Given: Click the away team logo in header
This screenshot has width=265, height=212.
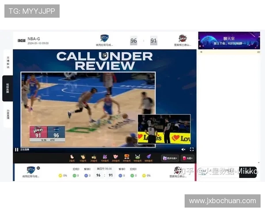Looking at the screenshot, I should coord(182,38).
